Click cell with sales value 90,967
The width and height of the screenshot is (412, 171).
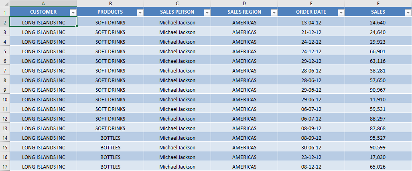coord(378,90)
